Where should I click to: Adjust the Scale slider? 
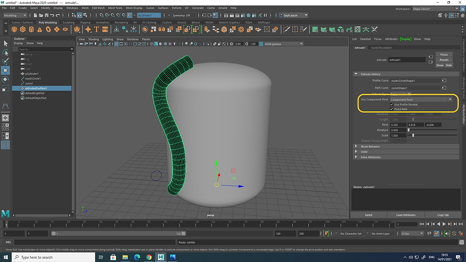433,136
